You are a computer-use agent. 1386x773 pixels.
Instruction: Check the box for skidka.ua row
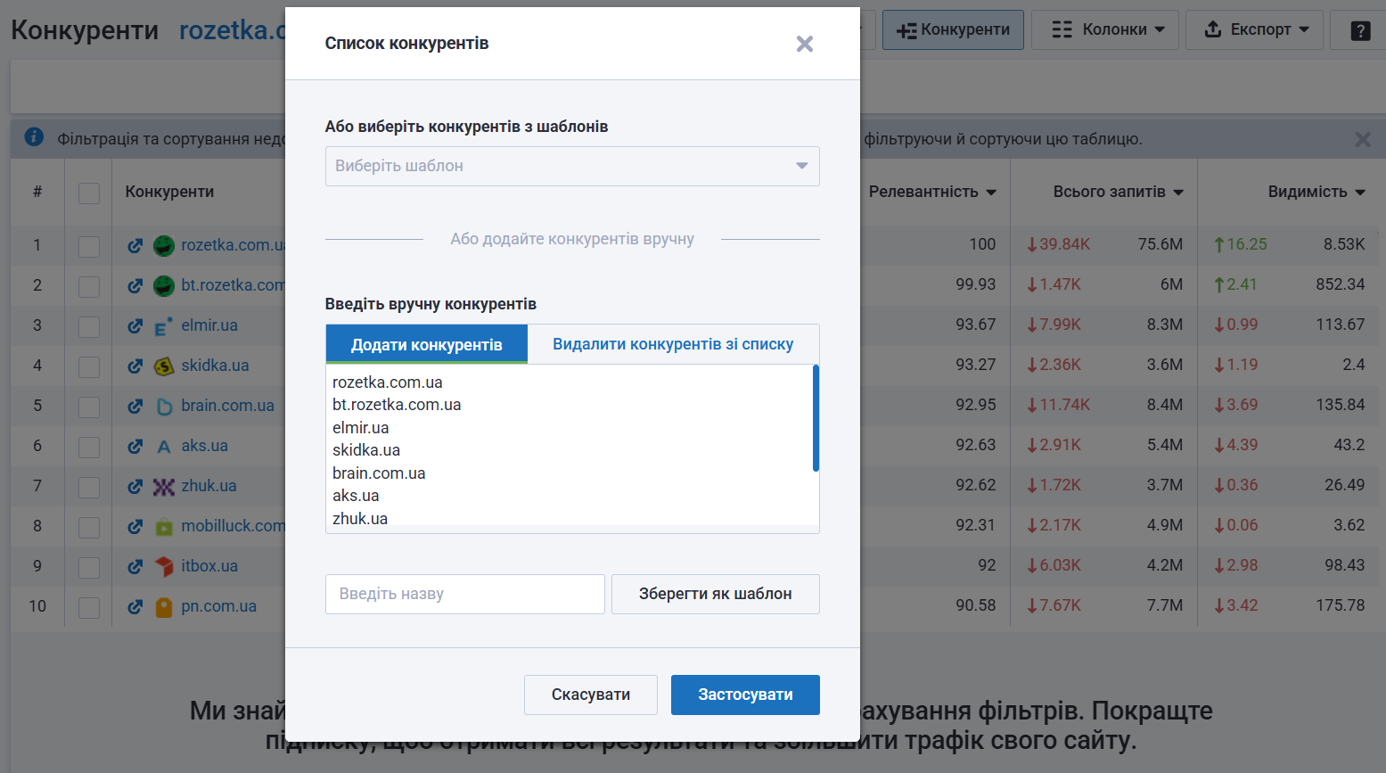(x=89, y=366)
